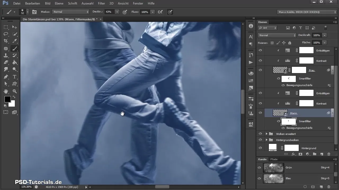Click the layer Deckkraft 100% field
The image size is (339, 190).
[x=316, y=35]
